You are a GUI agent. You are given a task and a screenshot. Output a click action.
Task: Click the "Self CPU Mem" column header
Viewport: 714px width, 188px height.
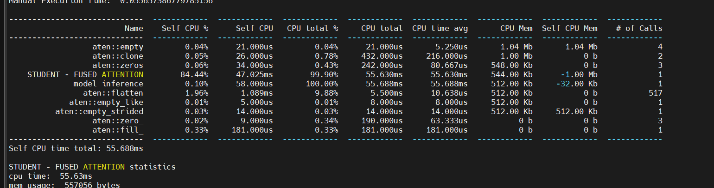coord(570,29)
